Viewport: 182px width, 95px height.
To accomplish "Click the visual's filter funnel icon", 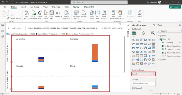I will 120,24.
